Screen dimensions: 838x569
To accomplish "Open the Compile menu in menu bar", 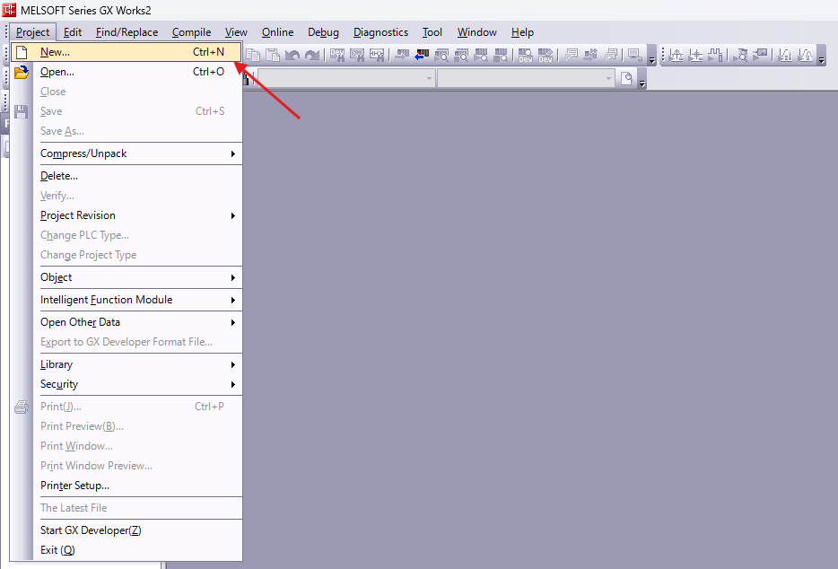I will click(191, 32).
